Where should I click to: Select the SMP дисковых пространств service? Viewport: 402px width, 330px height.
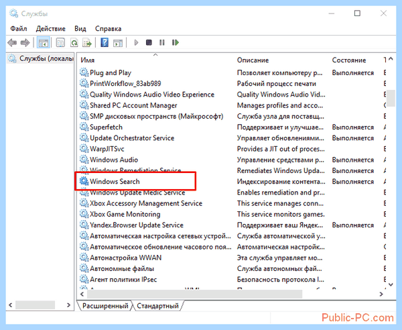click(x=156, y=116)
